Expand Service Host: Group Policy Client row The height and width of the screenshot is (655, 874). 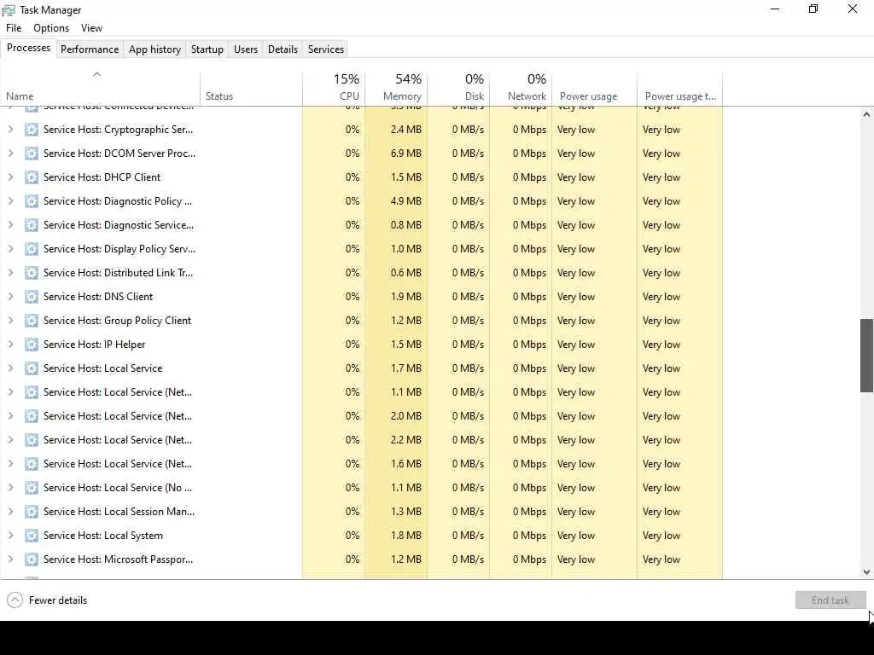10,321
